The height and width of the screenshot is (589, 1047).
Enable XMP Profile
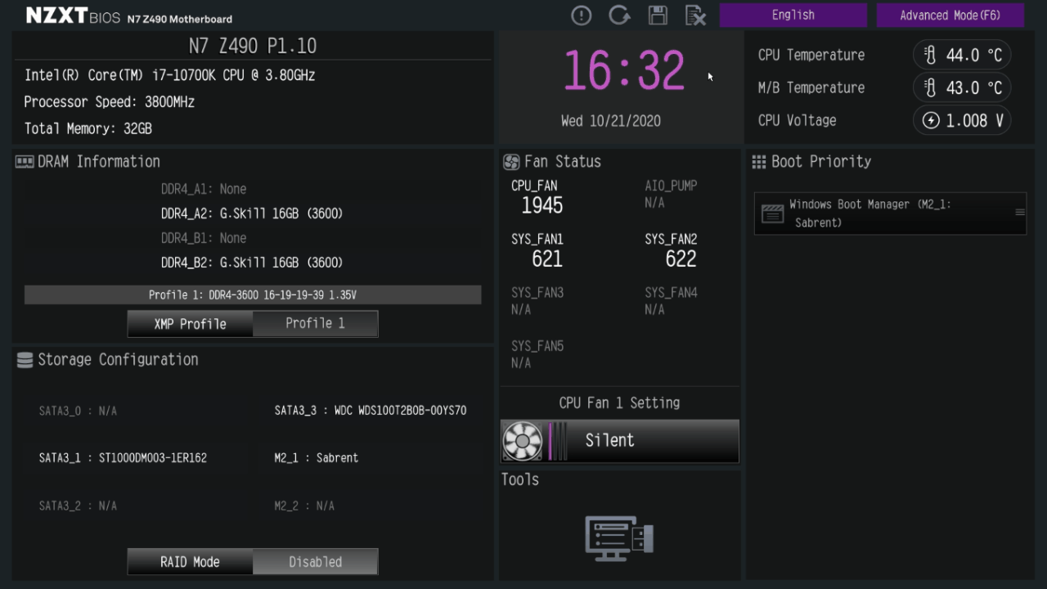190,323
